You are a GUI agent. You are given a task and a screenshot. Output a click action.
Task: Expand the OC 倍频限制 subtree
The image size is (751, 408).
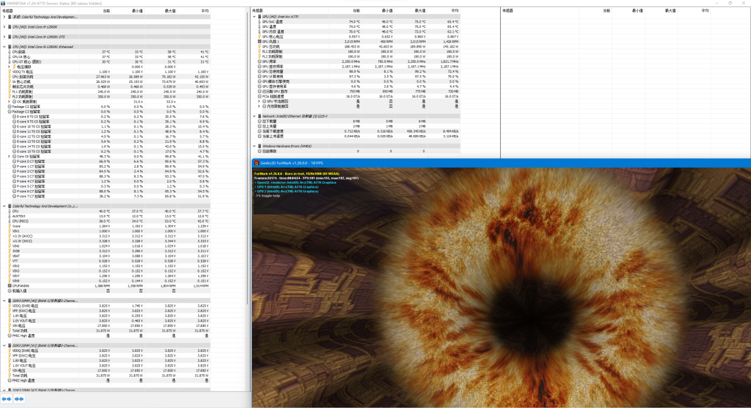(9, 102)
